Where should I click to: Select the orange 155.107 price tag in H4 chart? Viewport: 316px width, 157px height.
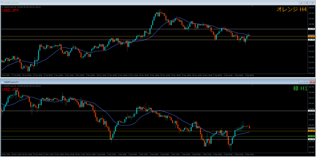(311, 36)
